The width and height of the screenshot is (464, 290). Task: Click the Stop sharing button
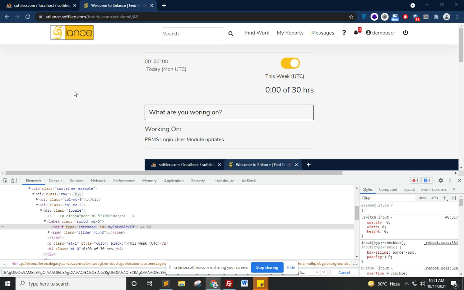pyautogui.click(x=267, y=267)
